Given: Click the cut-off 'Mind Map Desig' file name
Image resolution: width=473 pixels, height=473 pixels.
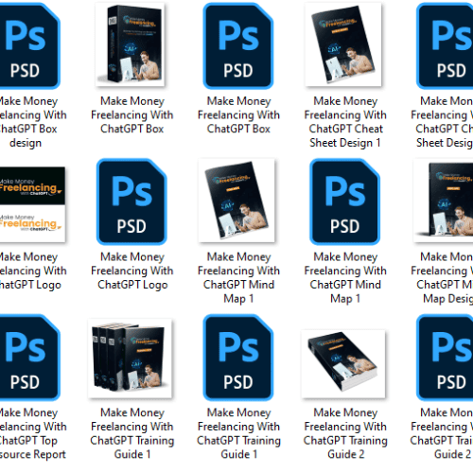Looking at the screenshot, I should (x=442, y=278).
